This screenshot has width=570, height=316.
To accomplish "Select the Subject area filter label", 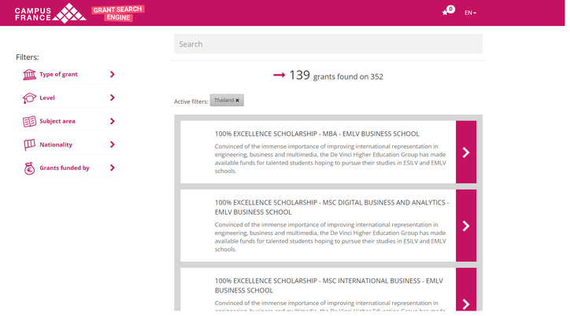I will click(x=57, y=121).
